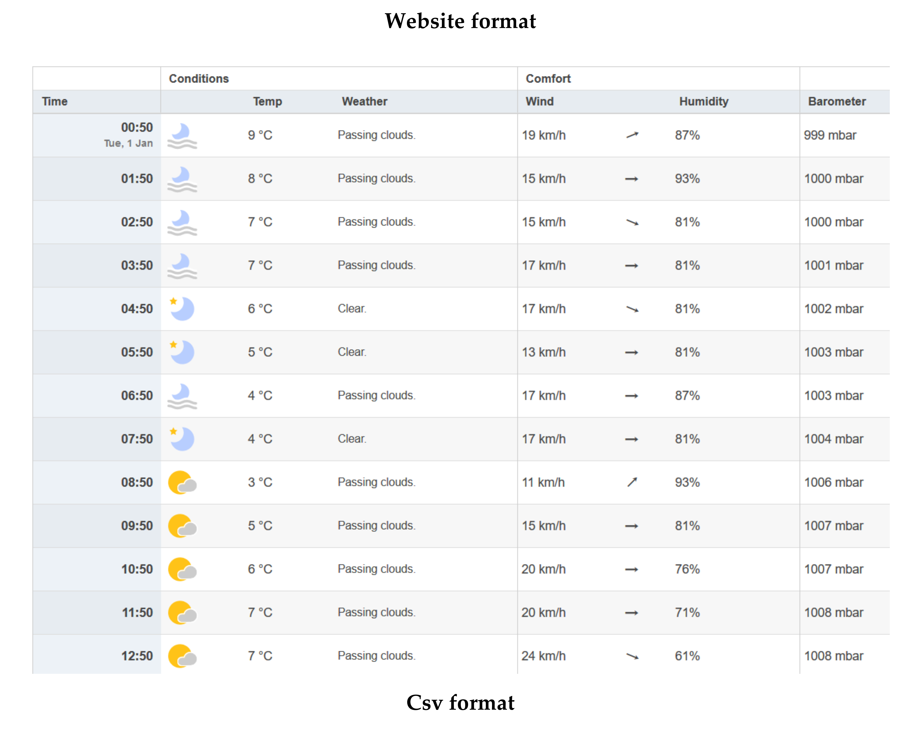
Task: Click the Time column header
Action: tap(55, 101)
